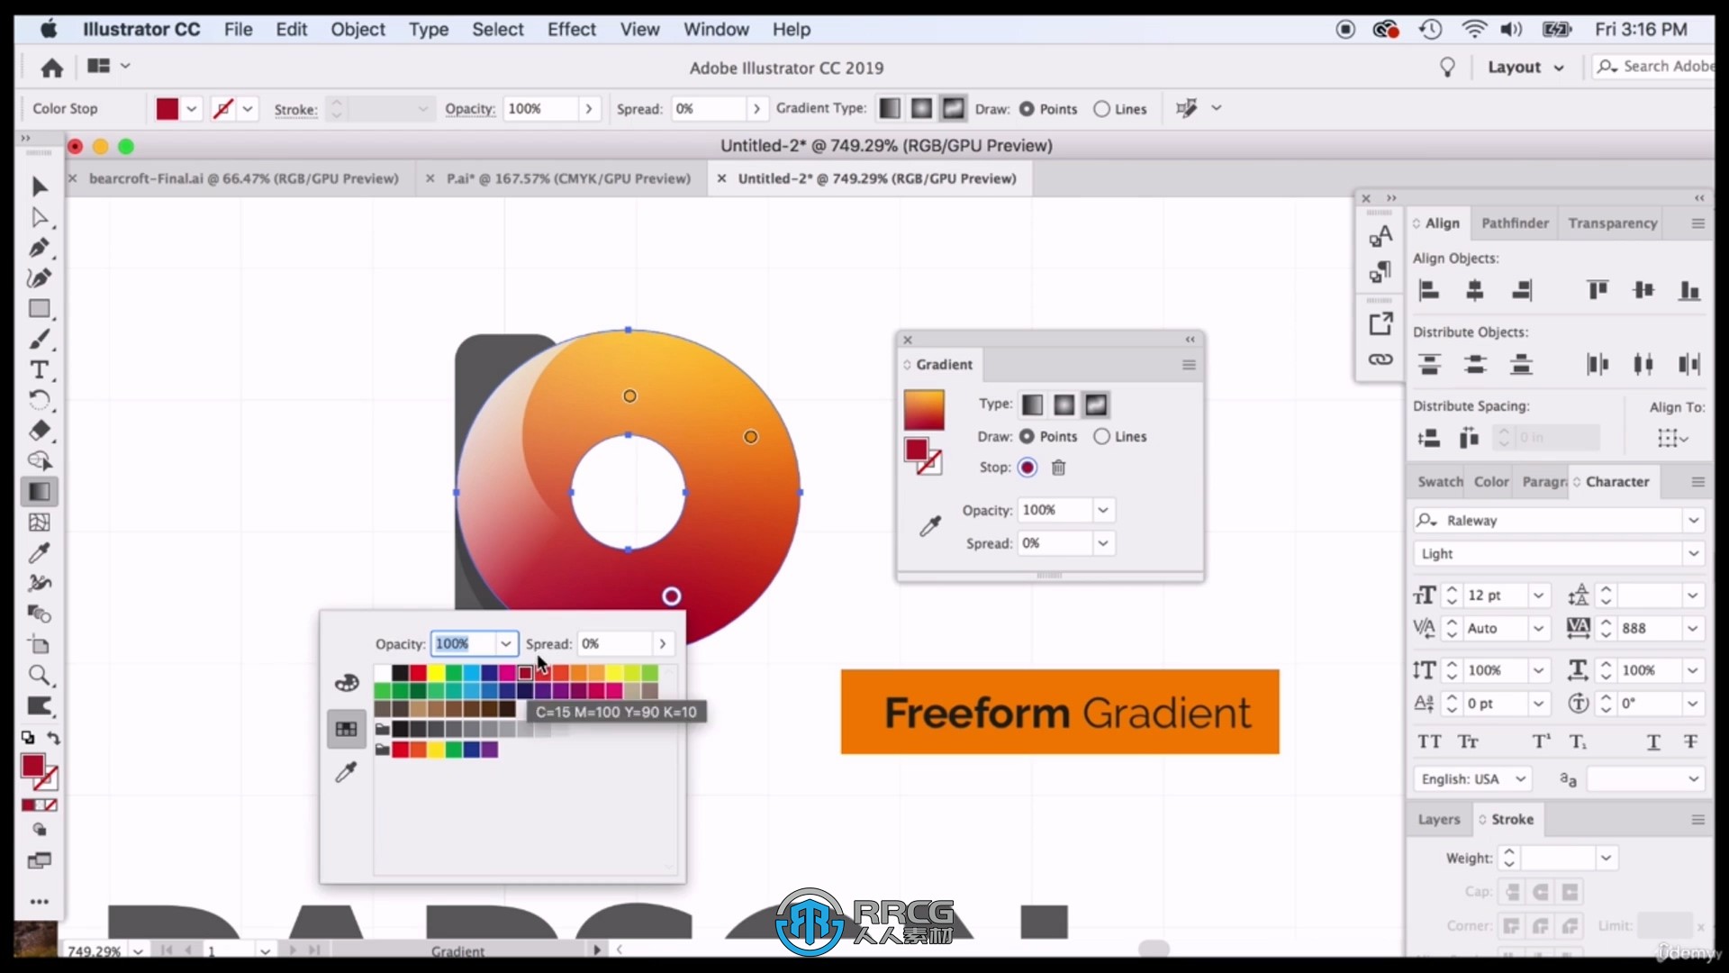Select the Type tool
The width and height of the screenshot is (1729, 973).
point(39,369)
